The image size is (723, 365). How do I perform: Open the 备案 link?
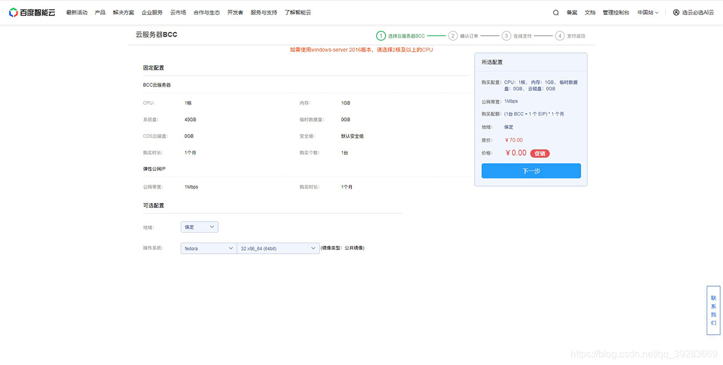[572, 12]
